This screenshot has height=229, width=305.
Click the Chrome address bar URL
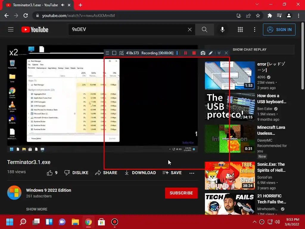[x=78, y=16]
